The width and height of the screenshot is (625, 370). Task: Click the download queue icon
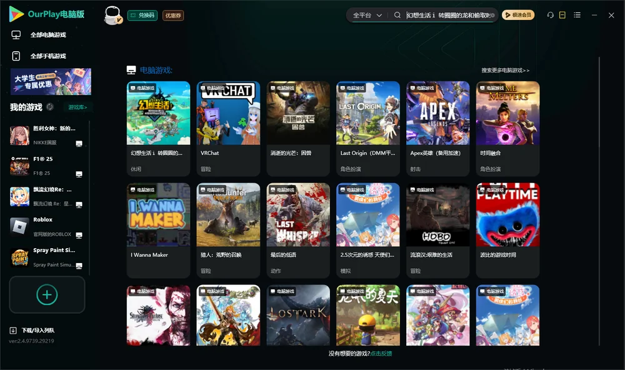(12, 331)
